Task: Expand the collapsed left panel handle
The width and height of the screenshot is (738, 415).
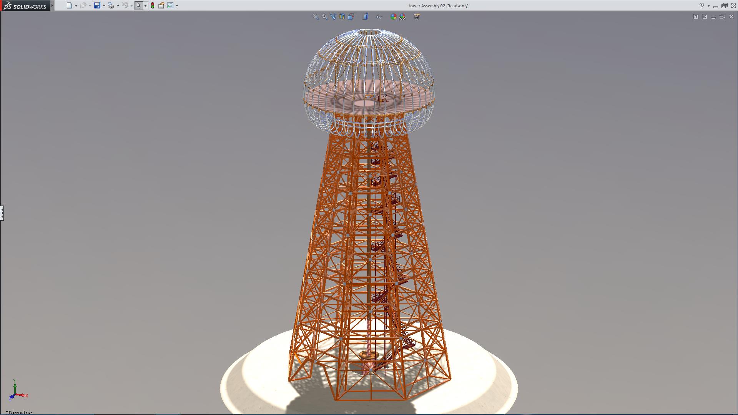Action: pos(2,213)
